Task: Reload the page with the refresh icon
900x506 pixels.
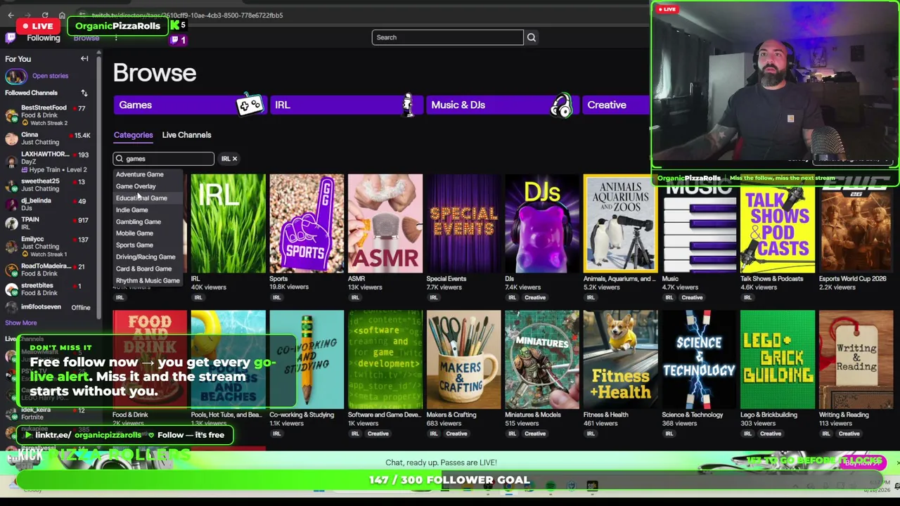Action: click(45, 15)
